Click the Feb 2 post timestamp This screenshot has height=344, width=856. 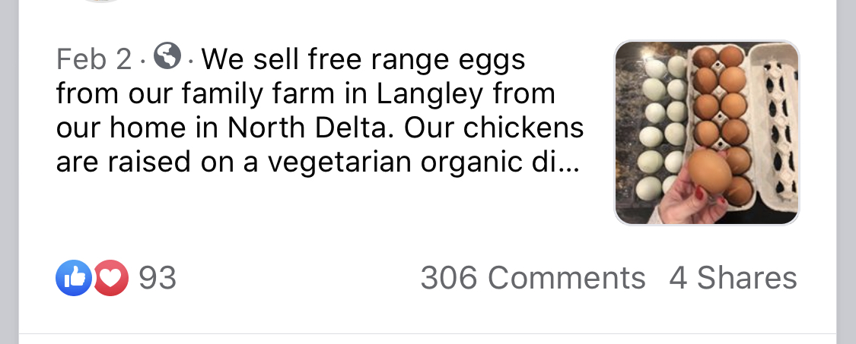coord(94,59)
